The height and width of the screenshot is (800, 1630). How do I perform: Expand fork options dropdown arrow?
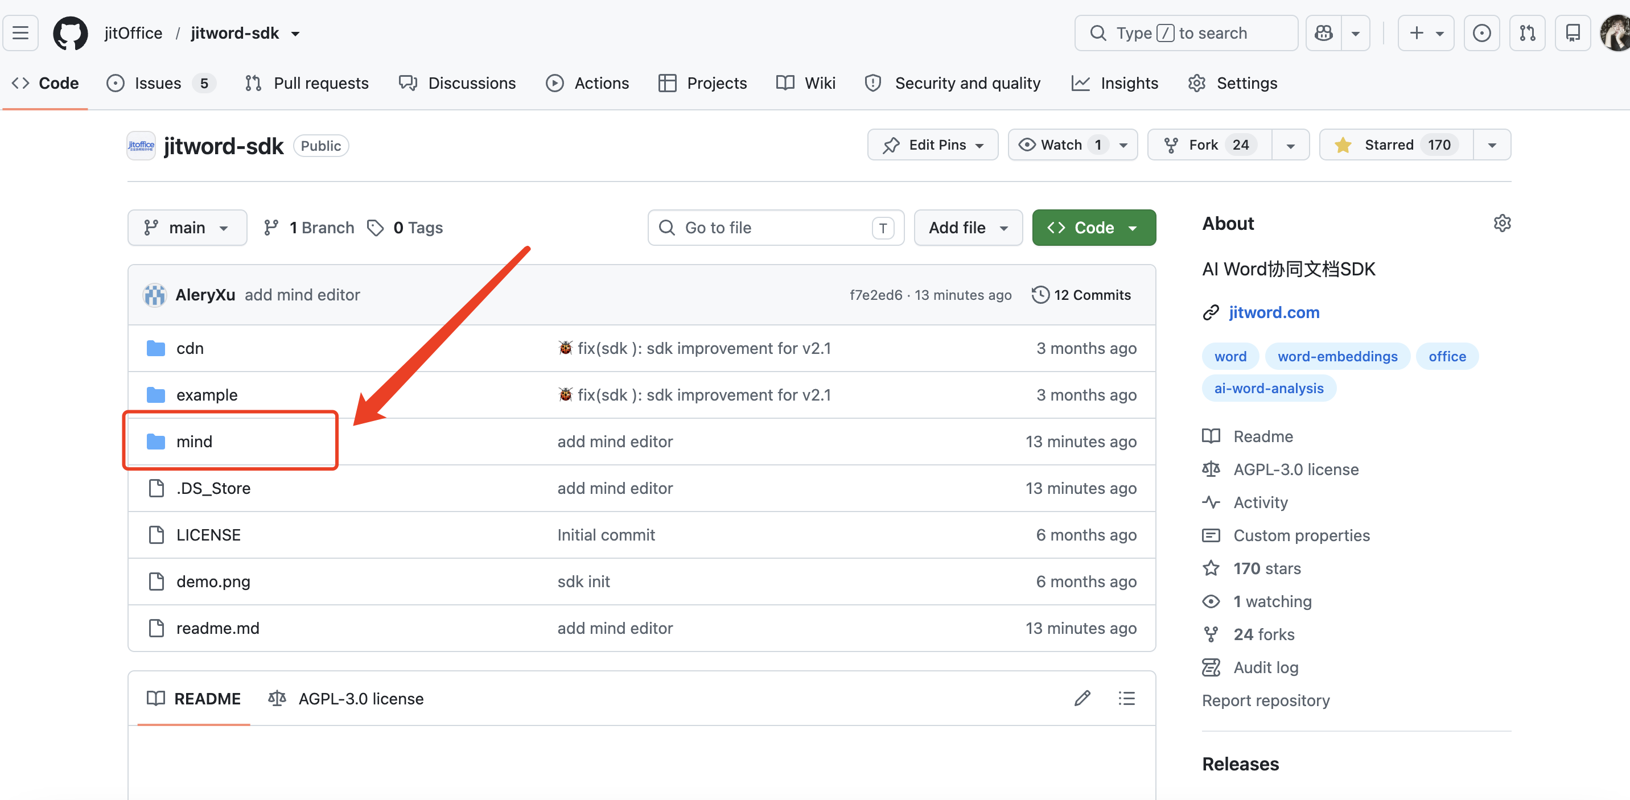click(1290, 145)
